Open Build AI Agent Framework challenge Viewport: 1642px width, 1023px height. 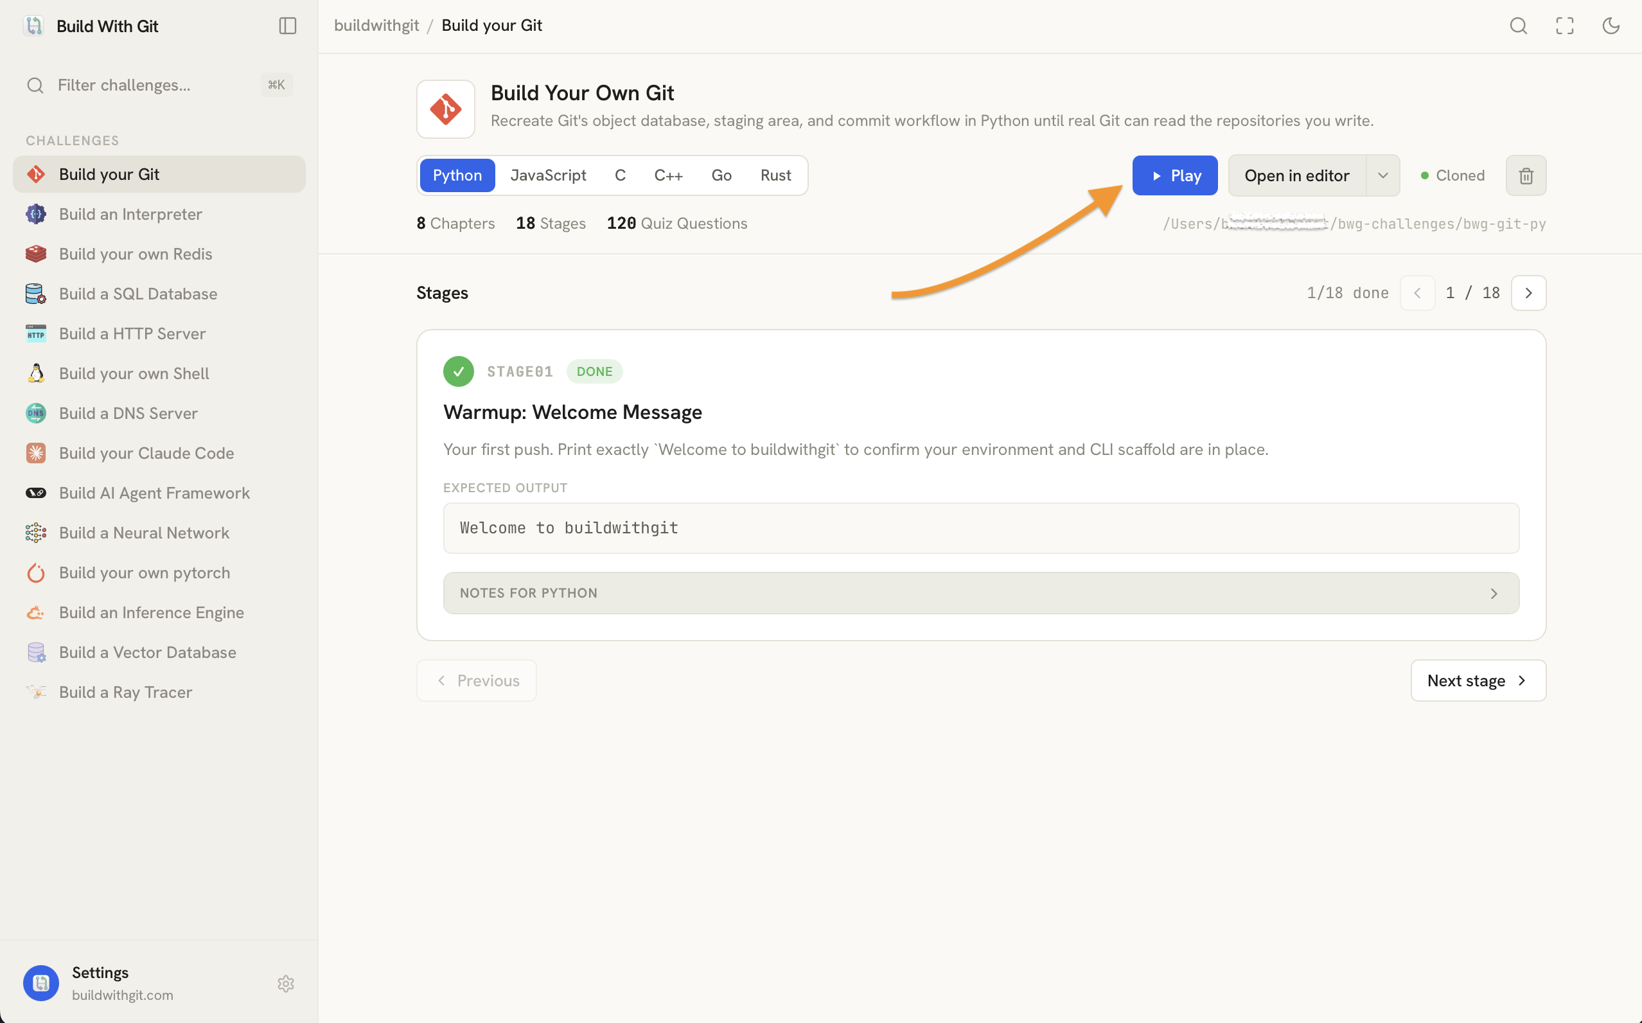pos(159,494)
